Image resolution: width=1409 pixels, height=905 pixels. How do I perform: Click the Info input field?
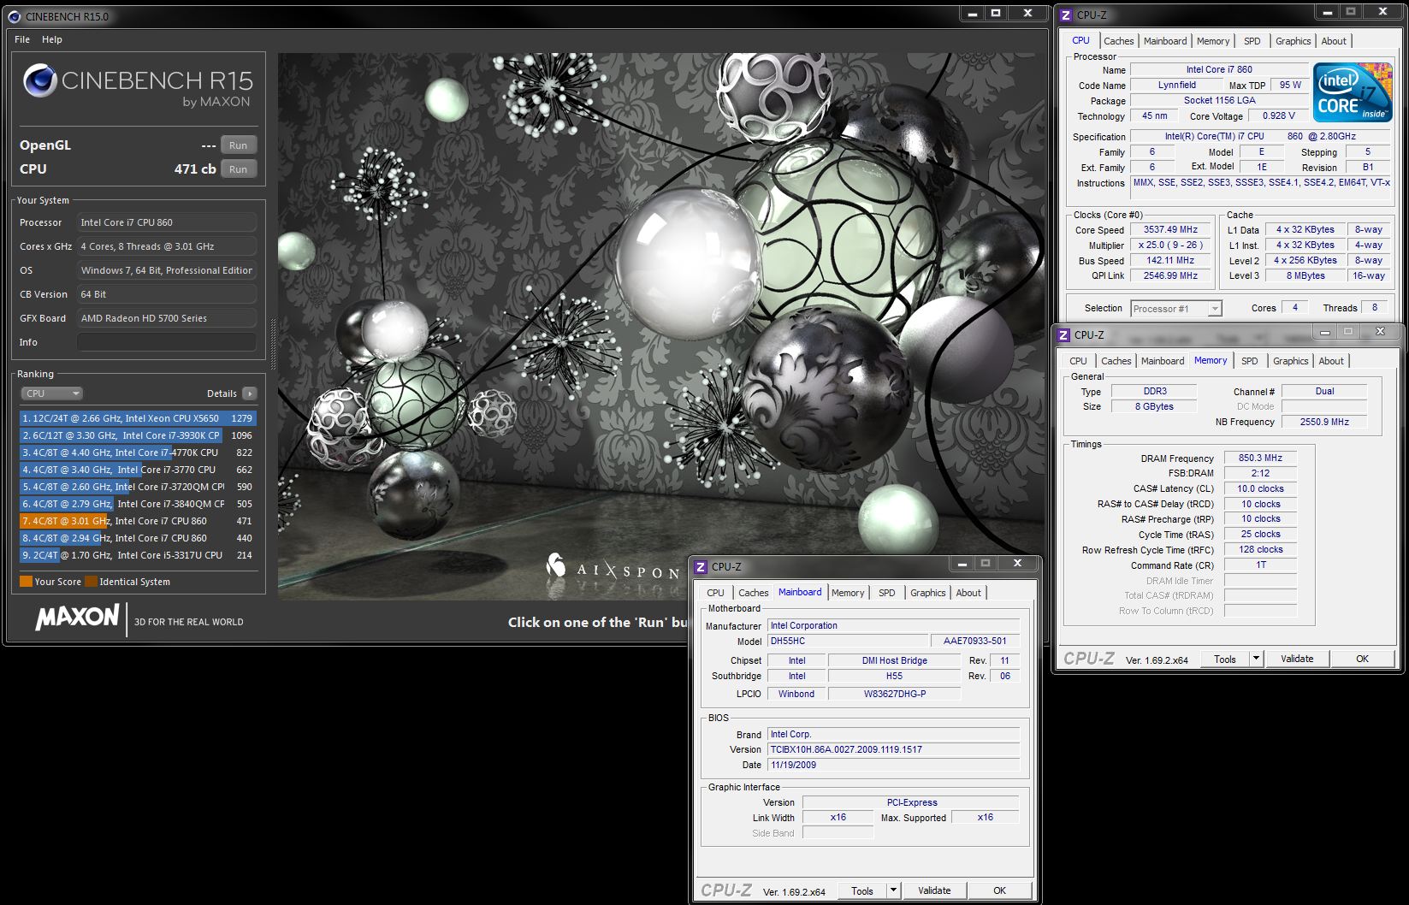point(167,342)
